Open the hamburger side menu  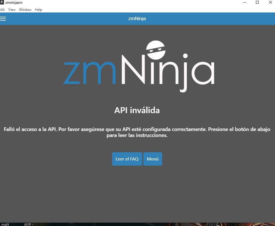pyautogui.click(x=3, y=18)
